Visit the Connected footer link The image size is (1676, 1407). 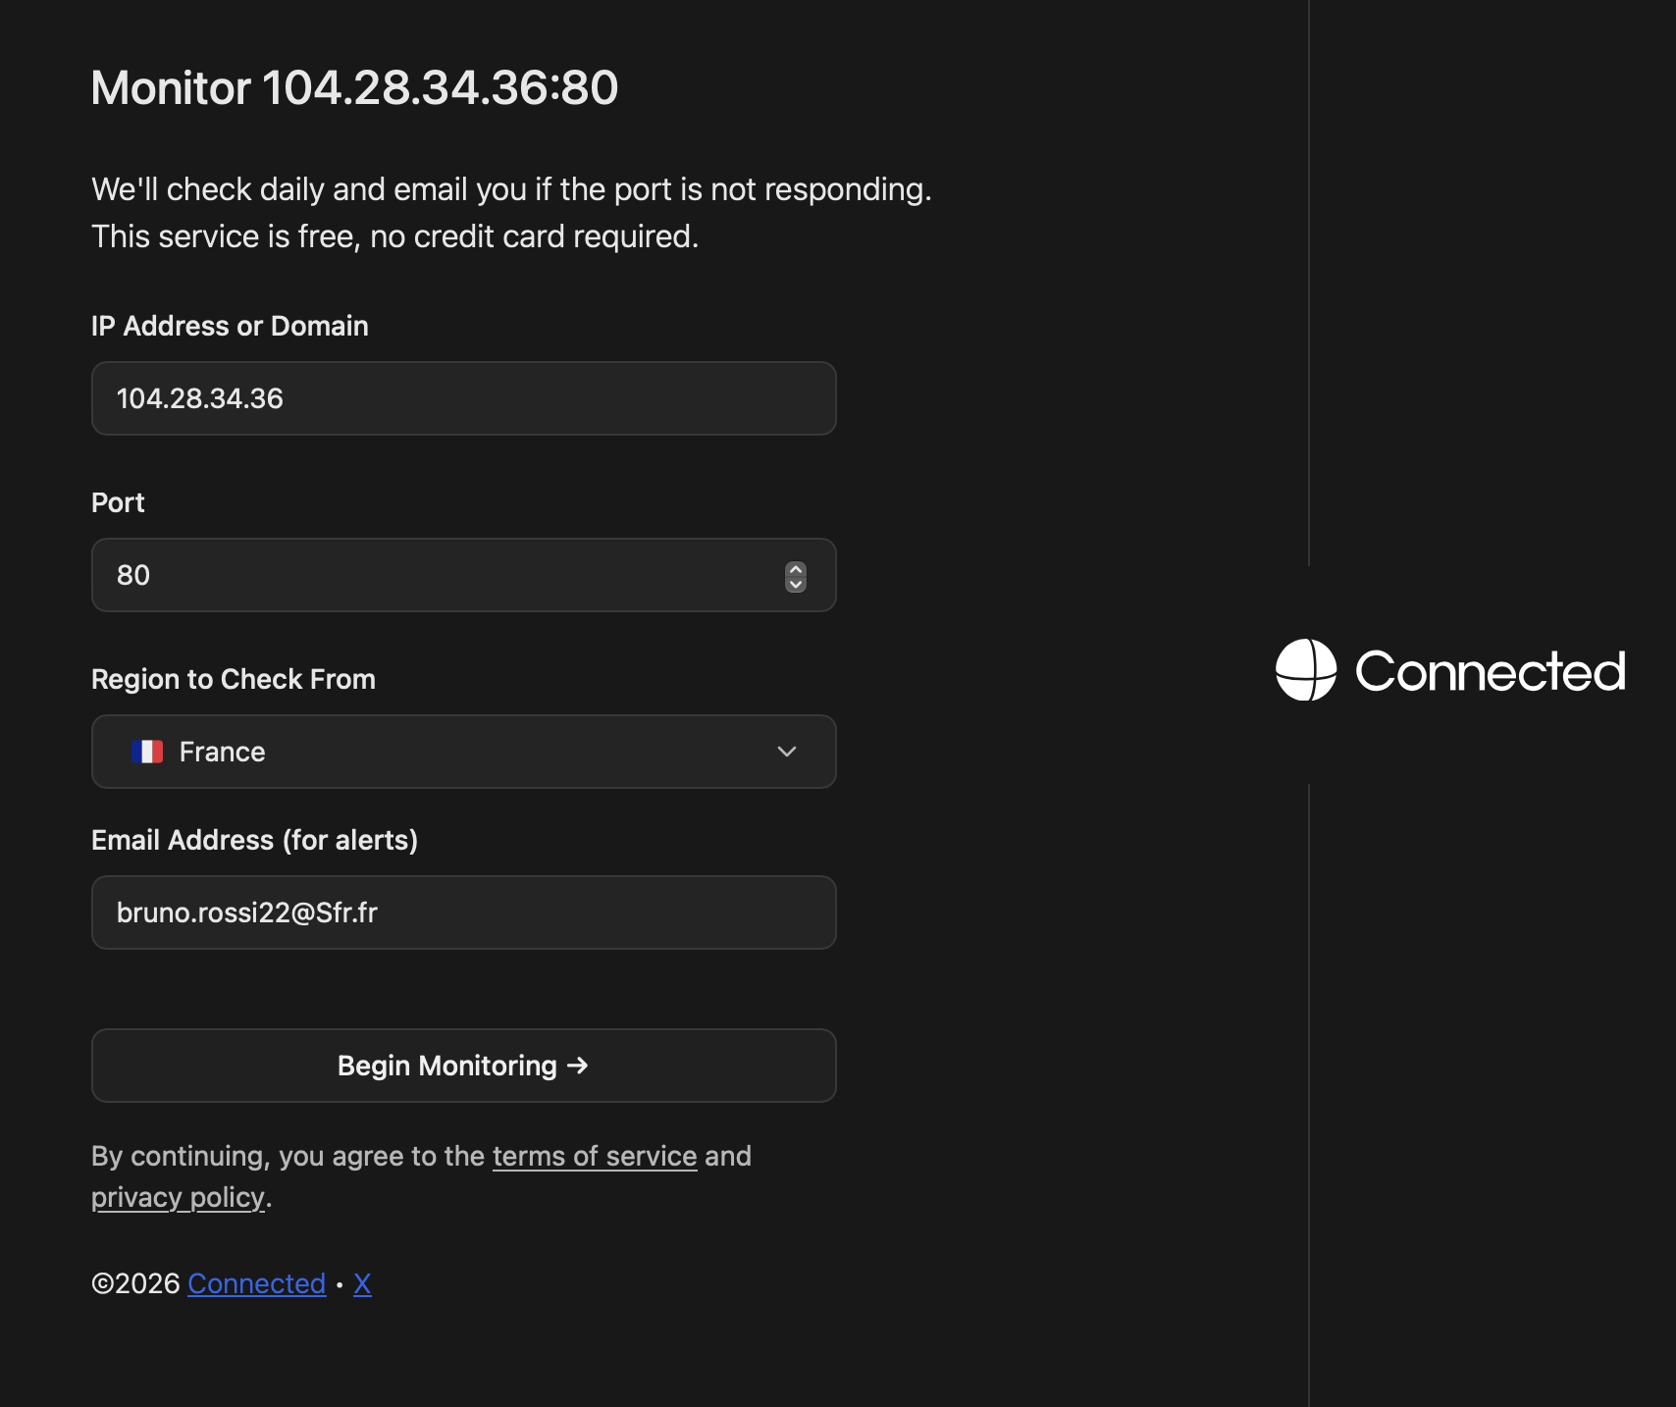pyautogui.click(x=256, y=1283)
